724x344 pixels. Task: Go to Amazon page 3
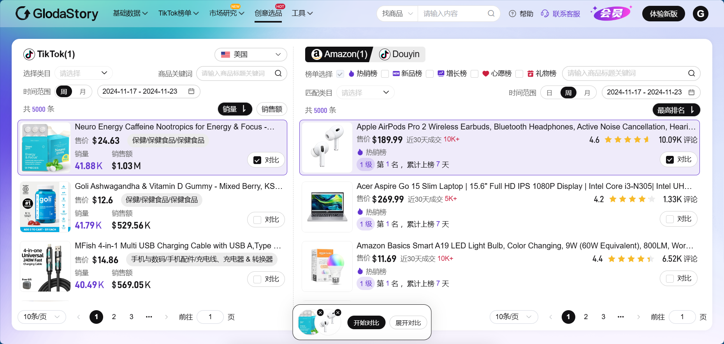pyautogui.click(x=603, y=317)
